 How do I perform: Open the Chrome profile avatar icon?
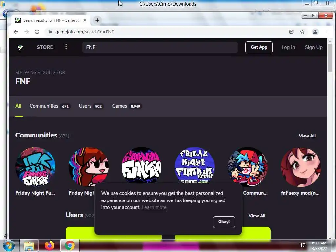tap(315, 32)
